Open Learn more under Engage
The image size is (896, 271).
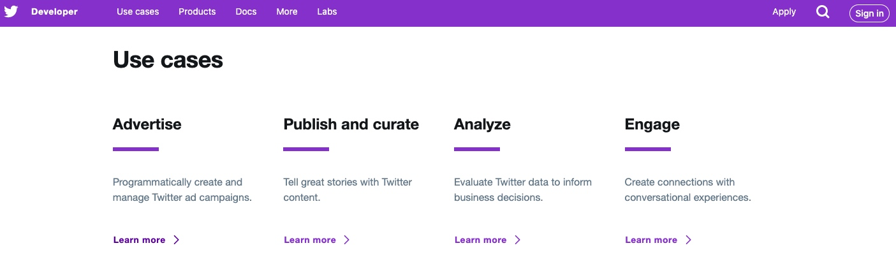click(651, 240)
